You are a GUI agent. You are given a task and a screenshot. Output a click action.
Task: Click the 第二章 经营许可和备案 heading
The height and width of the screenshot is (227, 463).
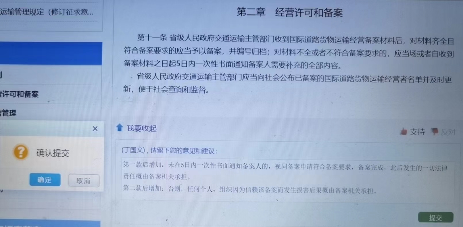tap(290, 12)
